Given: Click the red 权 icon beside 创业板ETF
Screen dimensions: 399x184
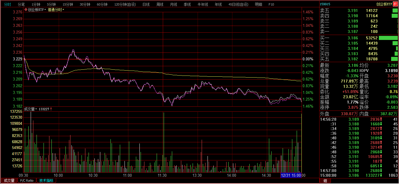Looking at the screenshot, I should pos(395,4).
